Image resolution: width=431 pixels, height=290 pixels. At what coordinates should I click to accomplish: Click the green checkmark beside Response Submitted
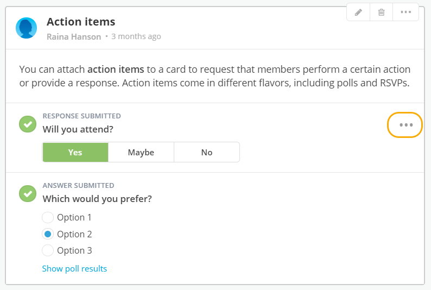(27, 124)
